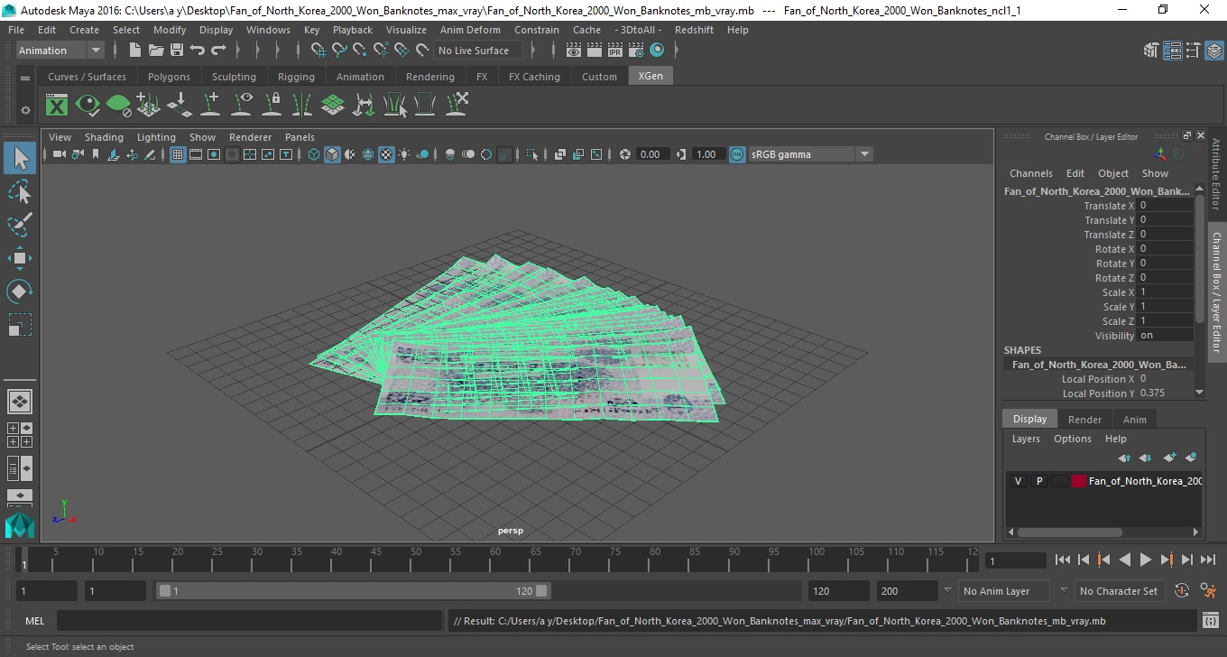
Task: Click the XGen preview eye shelf icon
Action: pyautogui.click(x=88, y=106)
